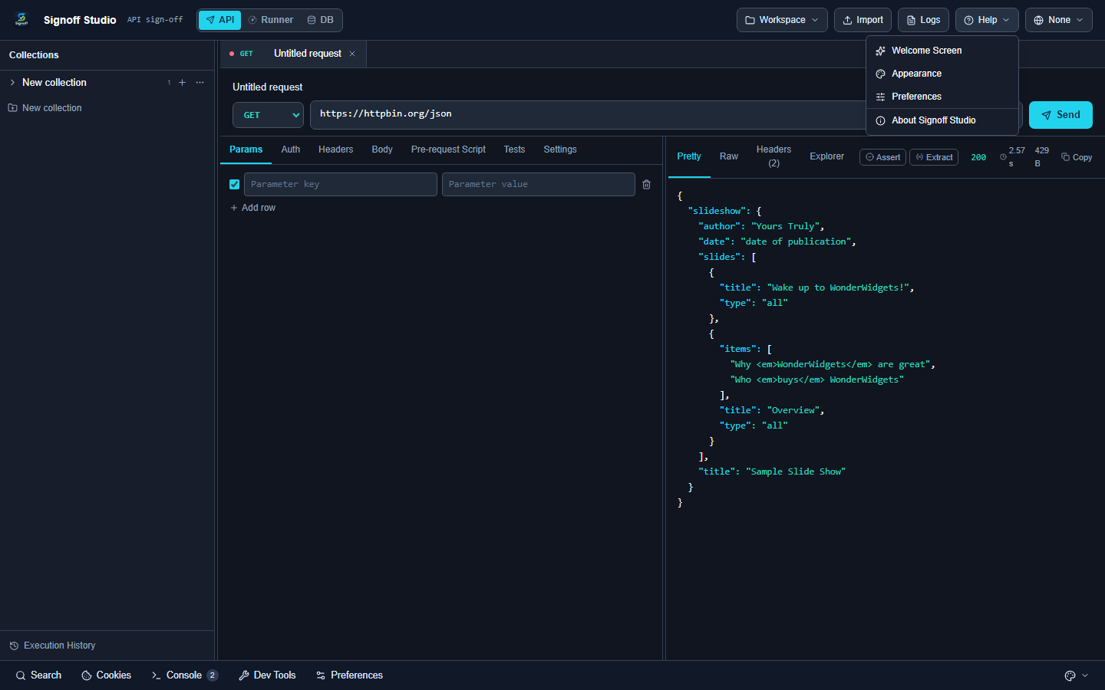The width and height of the screenshot is (1105, 690).
Task: Add a new parameter row
Action: point(252,208)
